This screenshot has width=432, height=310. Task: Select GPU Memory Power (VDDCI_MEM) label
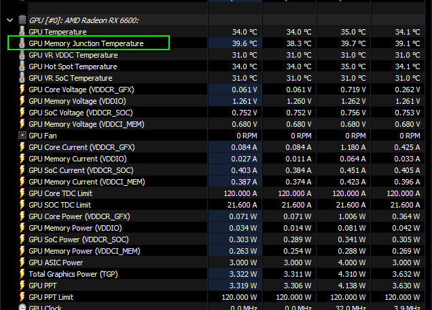pos(84,252)
